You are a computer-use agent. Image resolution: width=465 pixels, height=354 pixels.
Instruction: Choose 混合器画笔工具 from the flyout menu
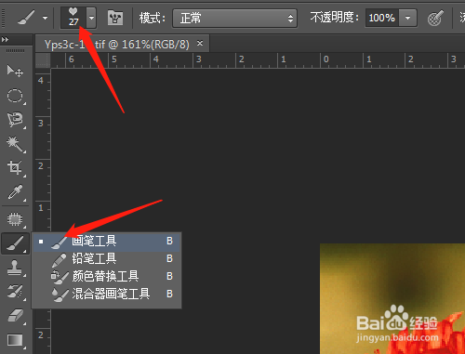pyautogui.click(x=107, y=294)
